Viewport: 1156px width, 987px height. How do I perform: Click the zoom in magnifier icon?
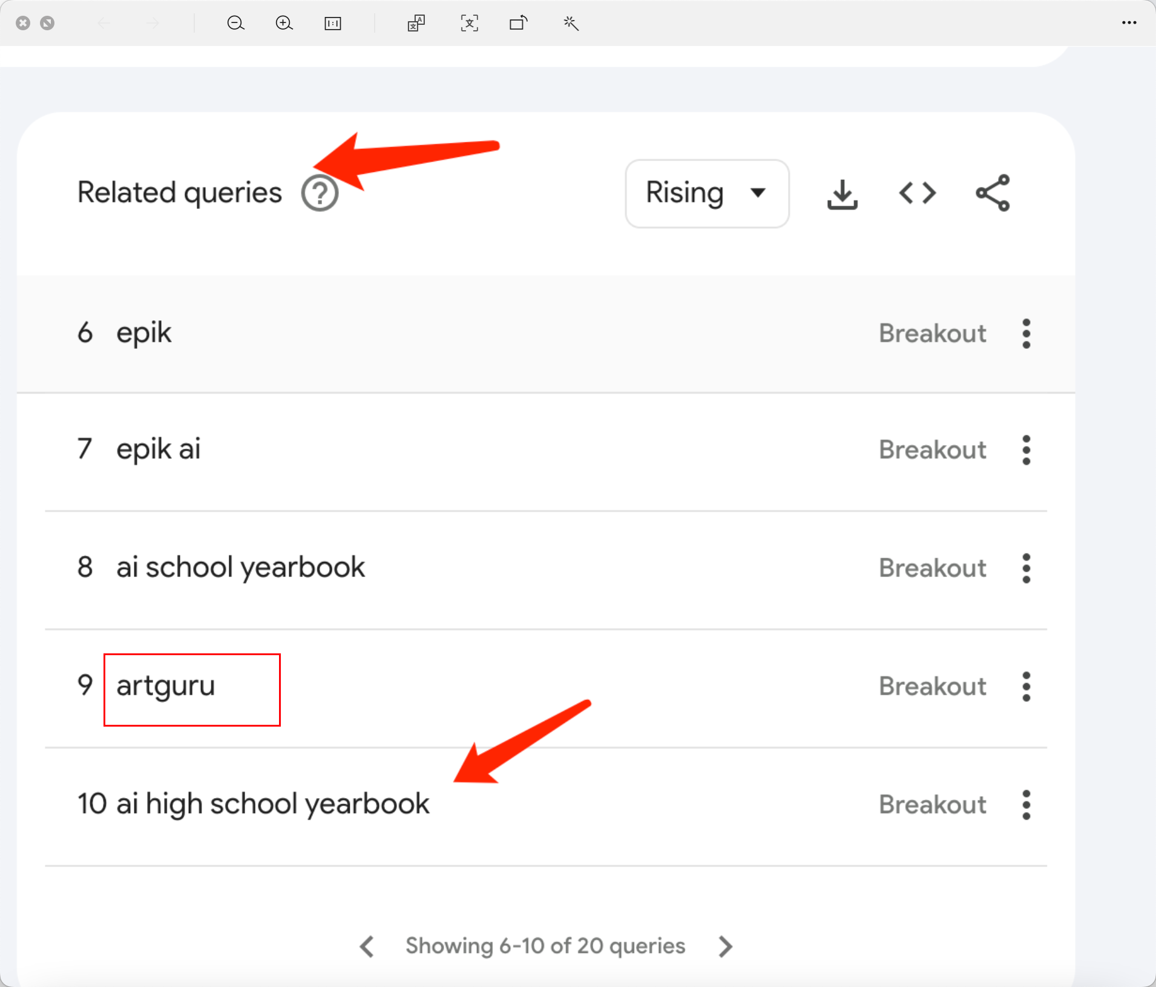284,24
